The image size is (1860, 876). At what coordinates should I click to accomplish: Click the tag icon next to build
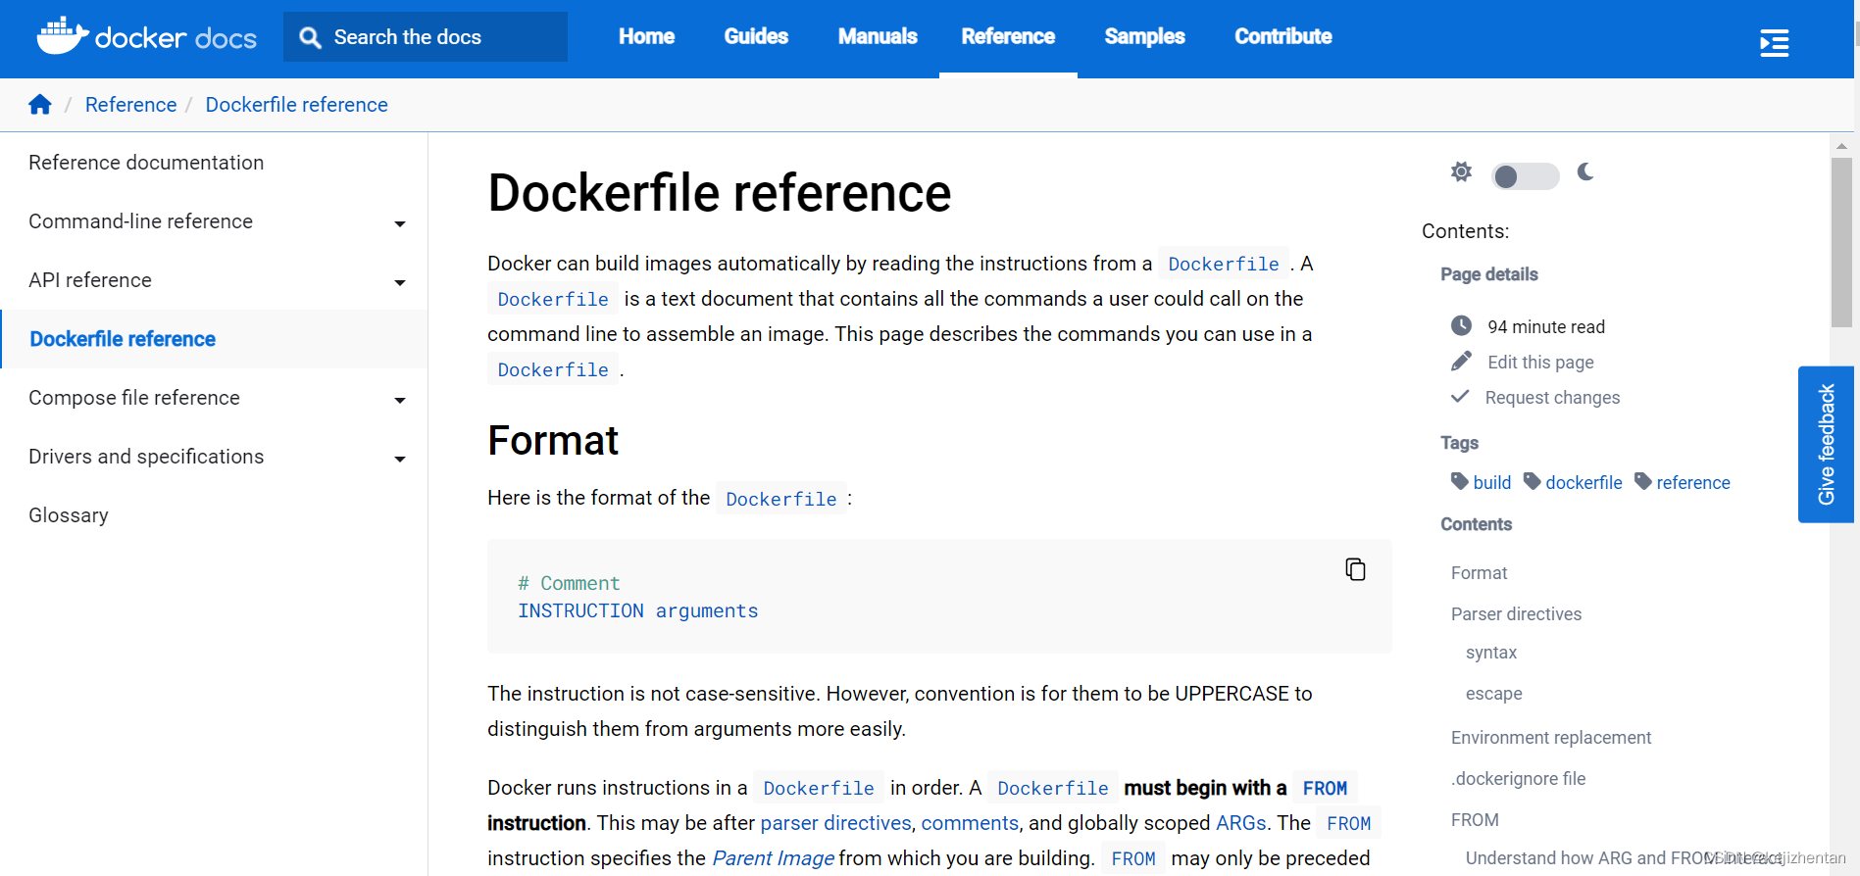coord(1459,481)
